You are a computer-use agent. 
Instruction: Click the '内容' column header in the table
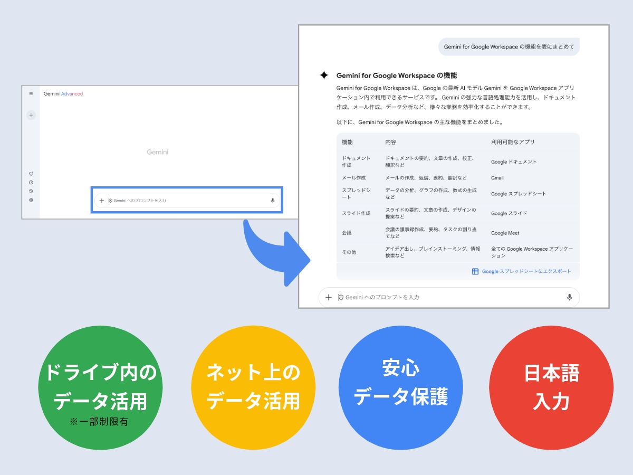pos(391,142)
